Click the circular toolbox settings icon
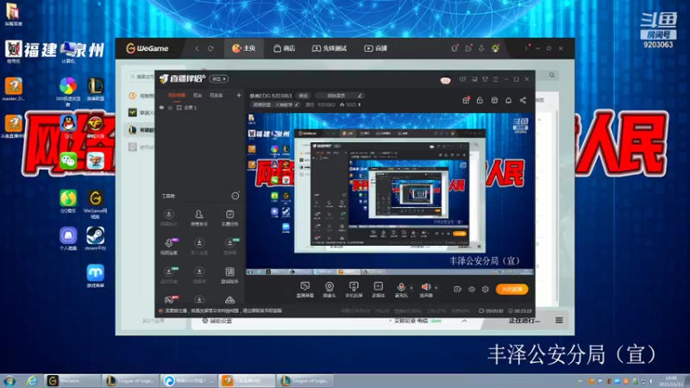The image size is (690, 388). (x=235, y=196)
